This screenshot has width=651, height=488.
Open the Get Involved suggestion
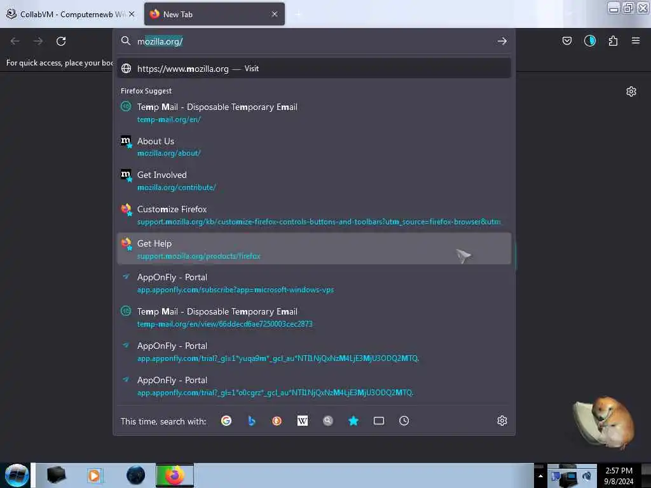click(x=314, y=181)
